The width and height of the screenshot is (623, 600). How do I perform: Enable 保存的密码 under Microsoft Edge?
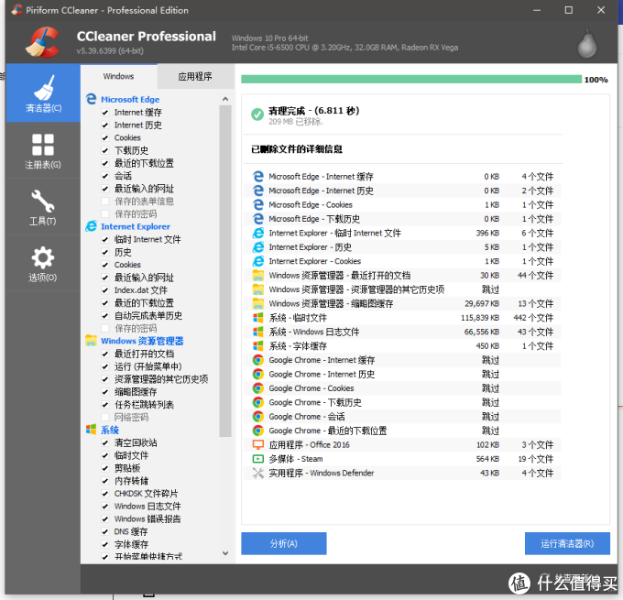click(x=104, y=214)
